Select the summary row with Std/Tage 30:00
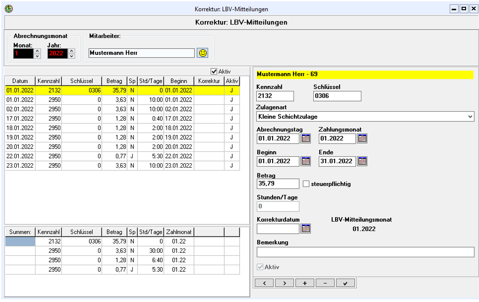Image resolution: width=479 pixels, height=302 pixels. pyautogui.click(x=122, y=251)
